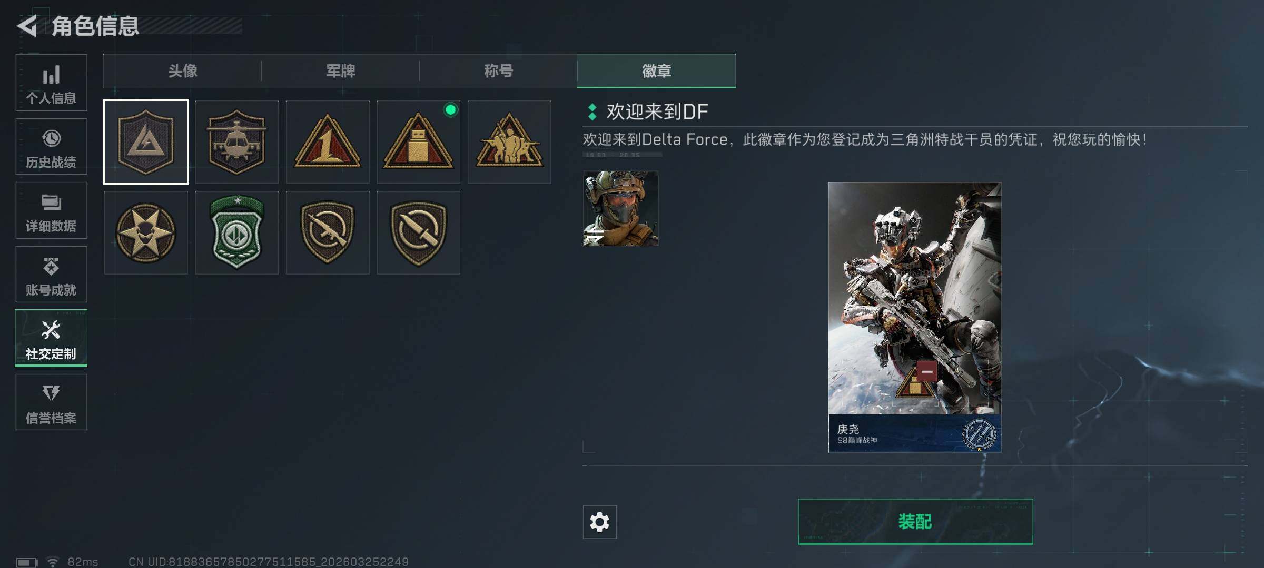Select the number 1 triangle badge
This screenshot has height=568, width=1264.
(328, 142)
